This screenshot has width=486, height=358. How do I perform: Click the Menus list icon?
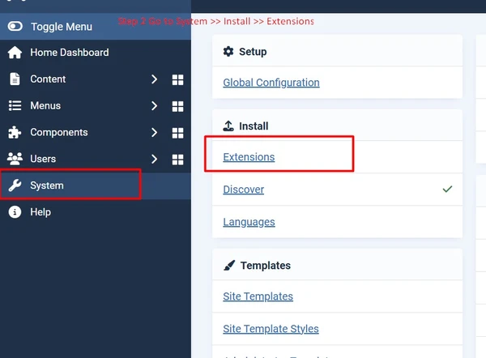[x=15, y=105]
